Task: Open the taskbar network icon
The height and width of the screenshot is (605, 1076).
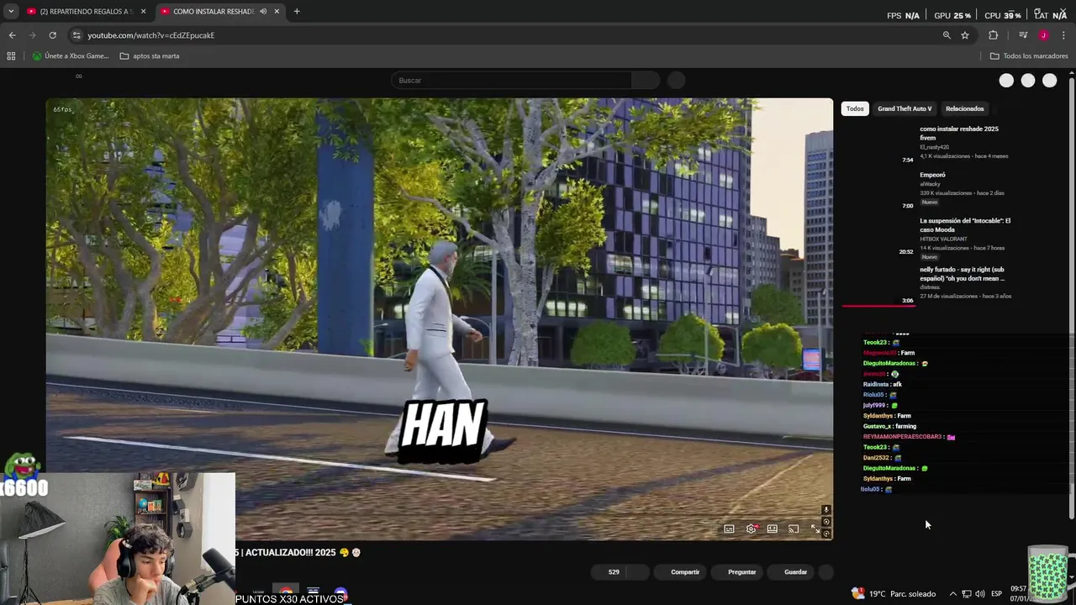Action: coord(967,593)
